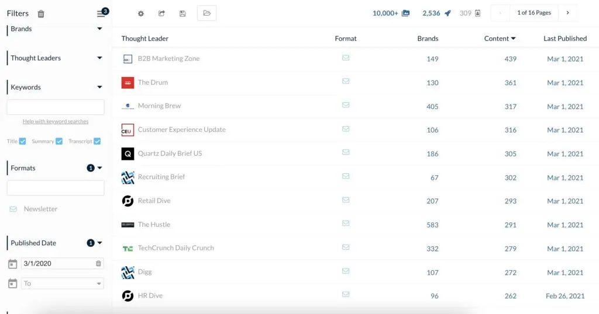Click the rocket icon next to 2,536

click(447, 13)
